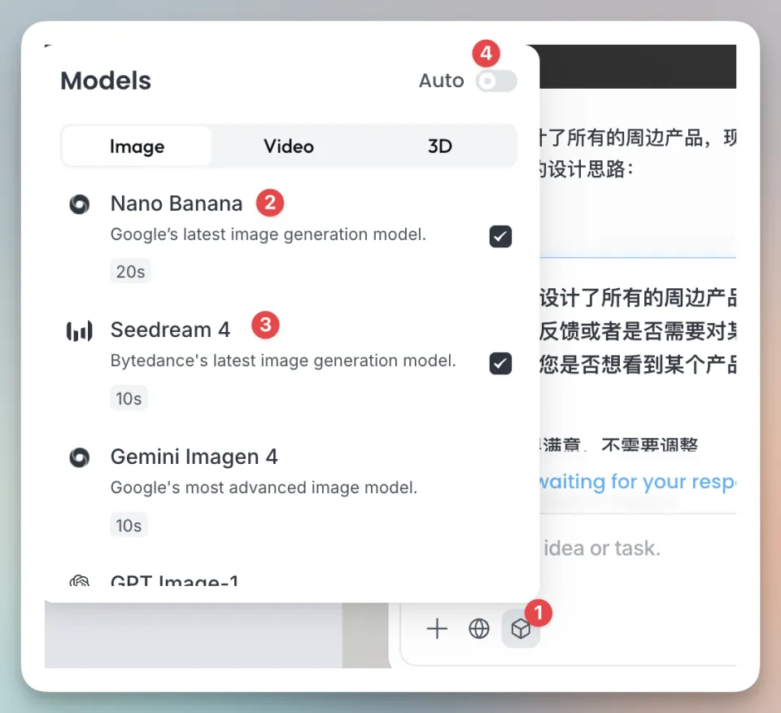Click the Nano Banana Google logo icon

pyautogui.click(x=80, y=204)
